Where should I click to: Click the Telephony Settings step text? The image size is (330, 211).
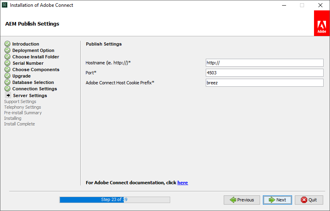[22, 107]
